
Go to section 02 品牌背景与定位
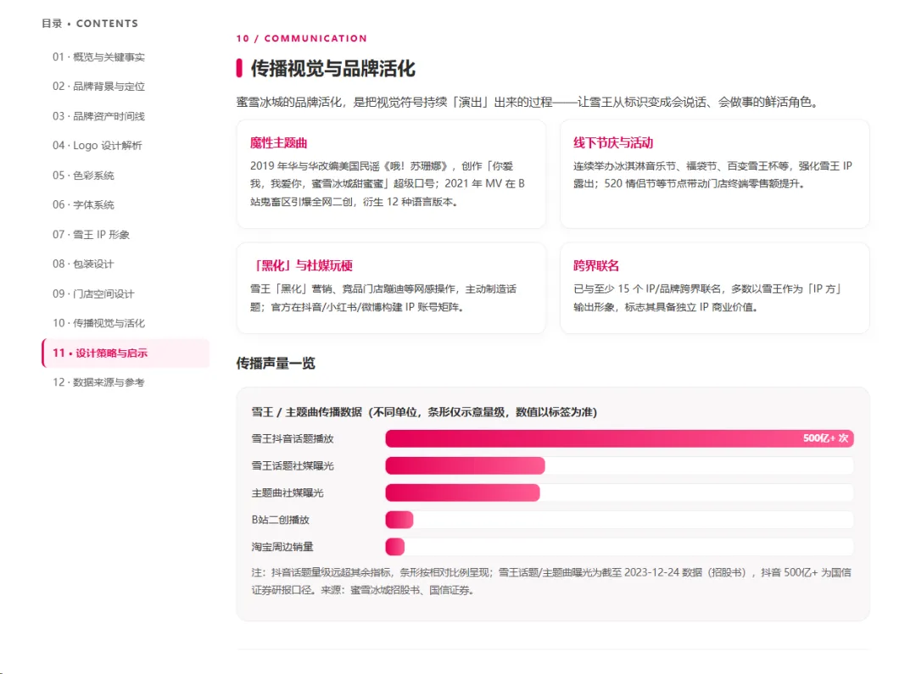[x=98, y=86]
